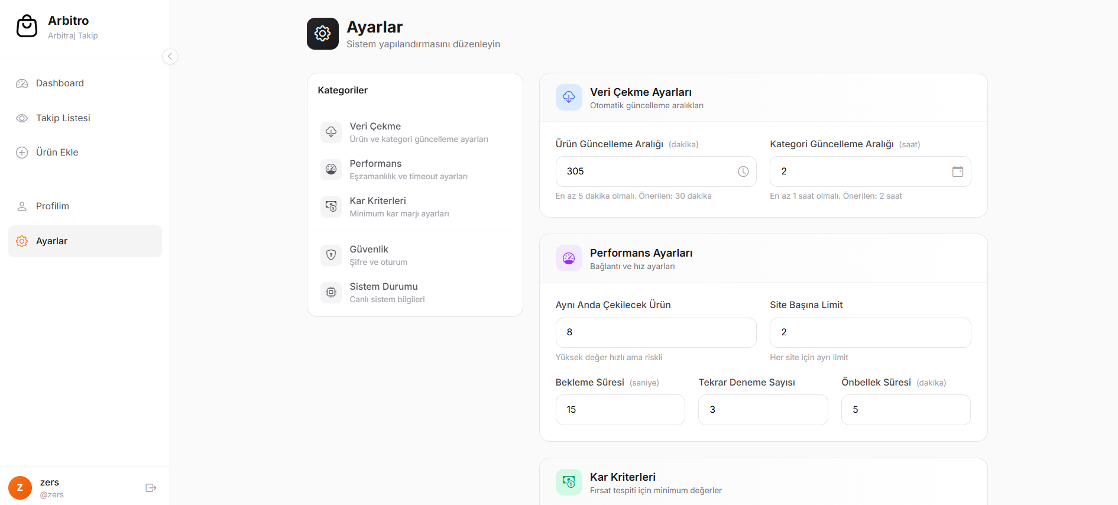Screen dimensions: 1118x505
Task: Click the green money icon in Kar Kriterleri header
Action: [569, 483]
